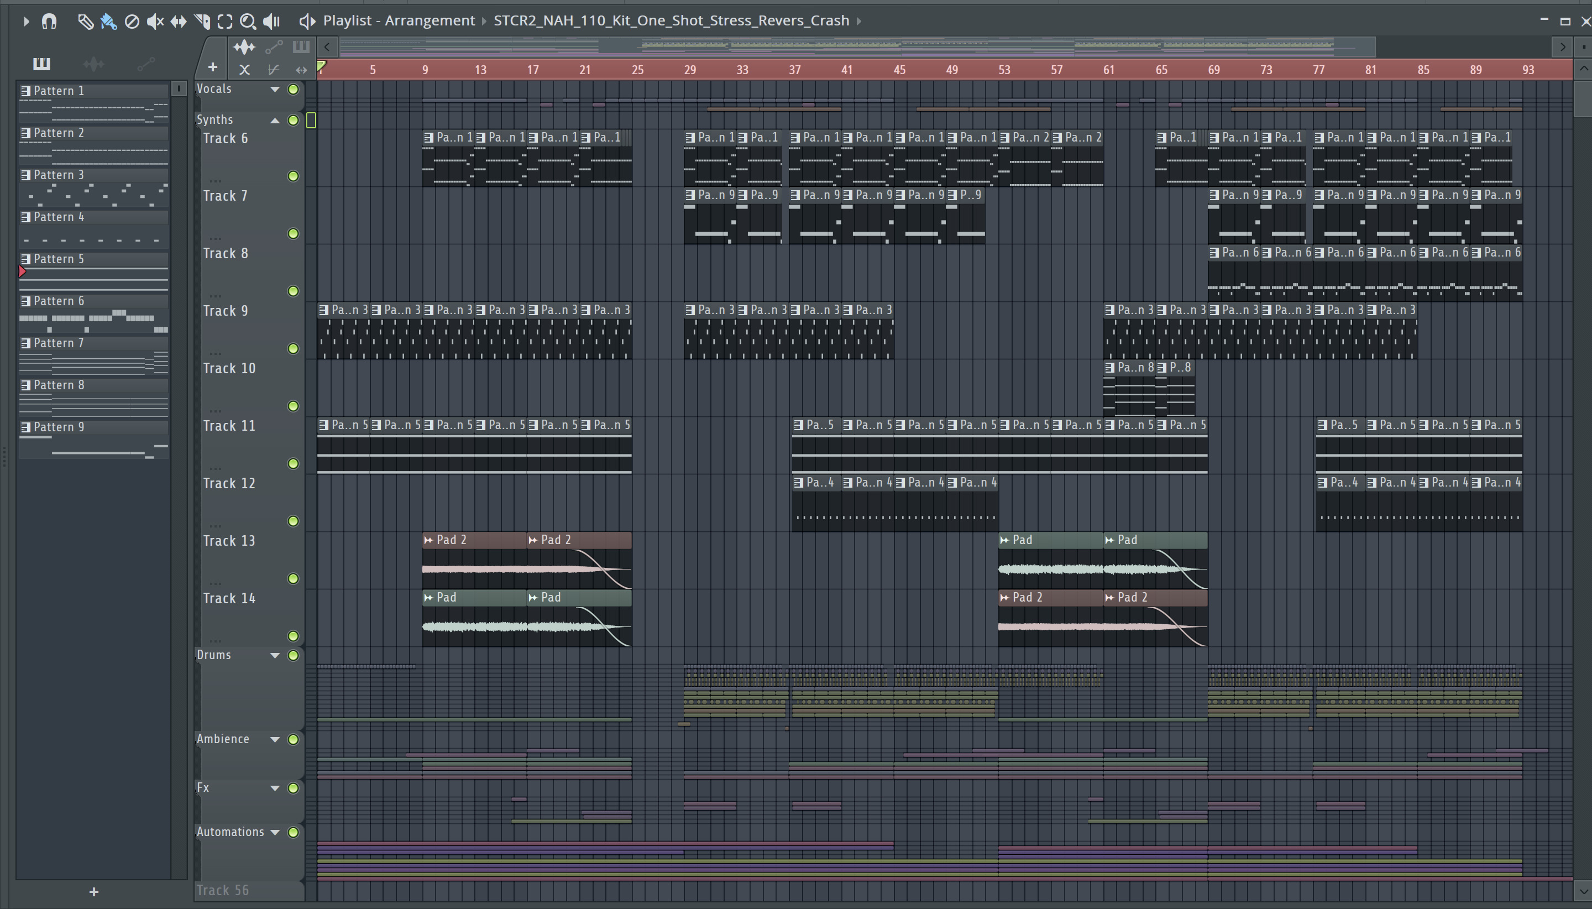
Task: Click the horizontal overview scroll bar
Action: (856, 47)
